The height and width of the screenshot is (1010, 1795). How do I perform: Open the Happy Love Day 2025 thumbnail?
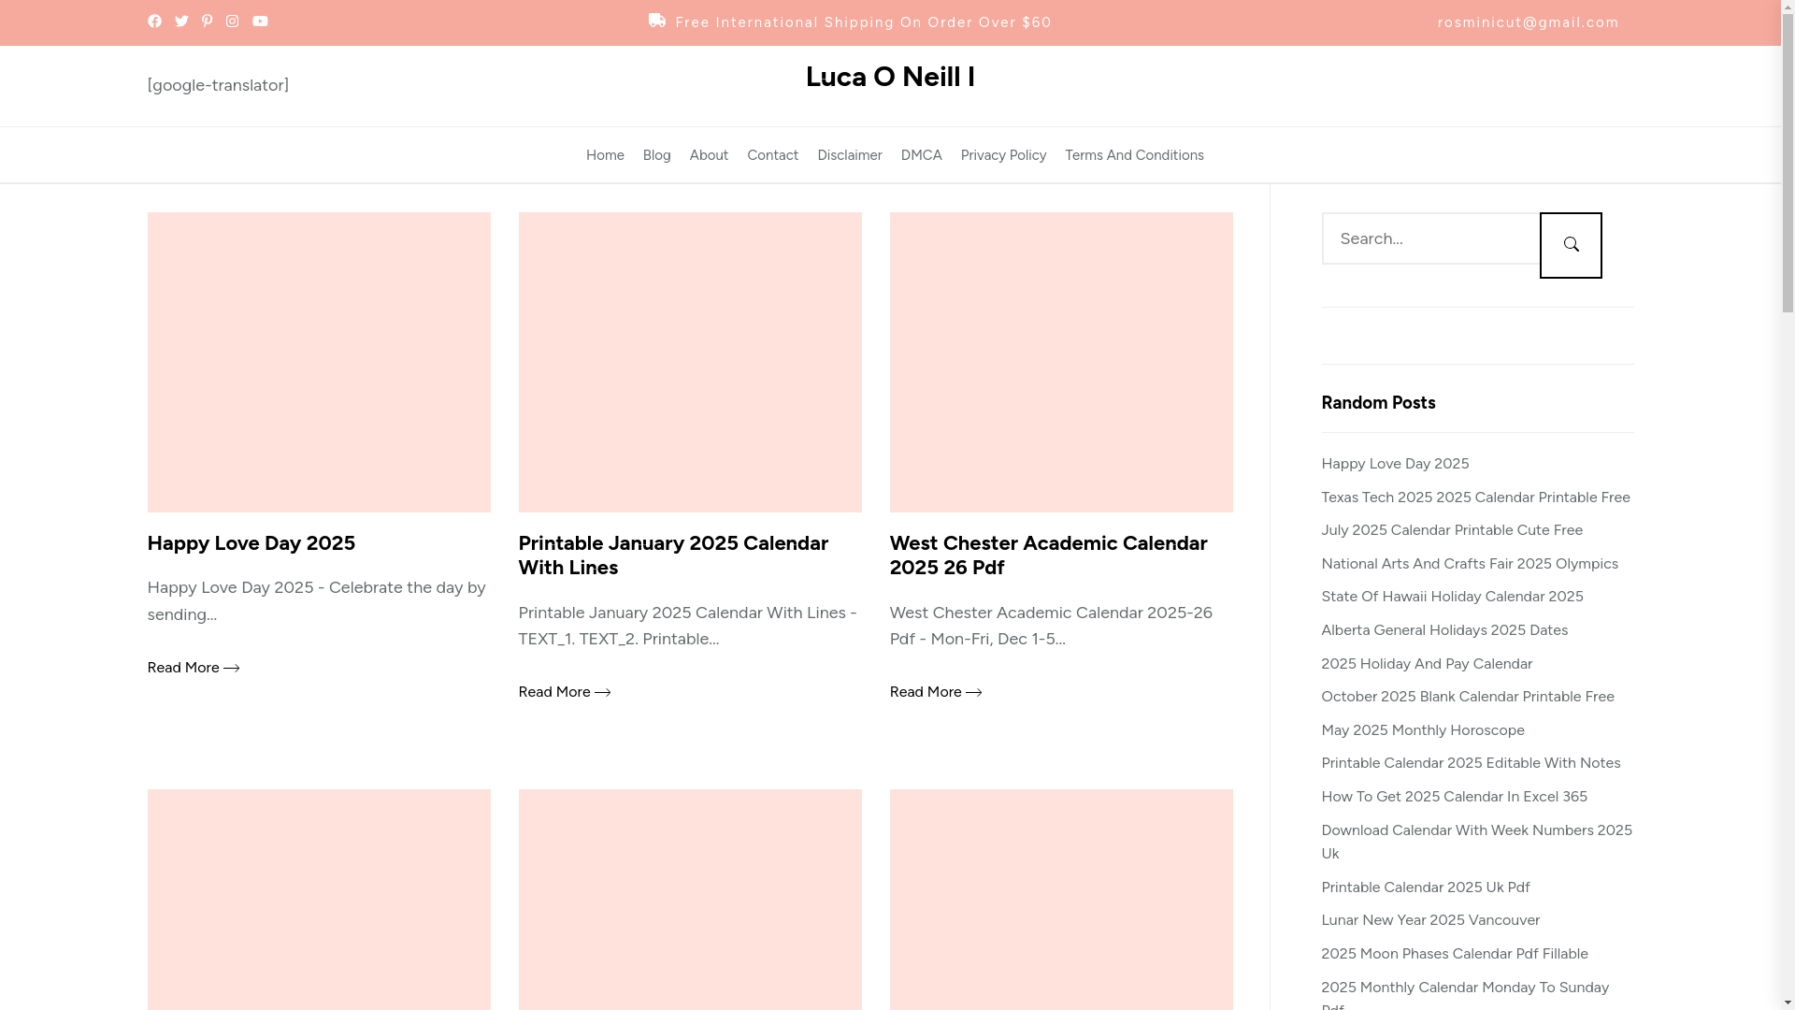tap(319, 362)
